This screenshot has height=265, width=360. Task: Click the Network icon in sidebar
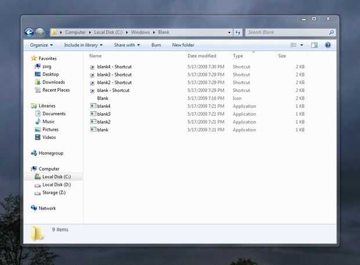34,208
